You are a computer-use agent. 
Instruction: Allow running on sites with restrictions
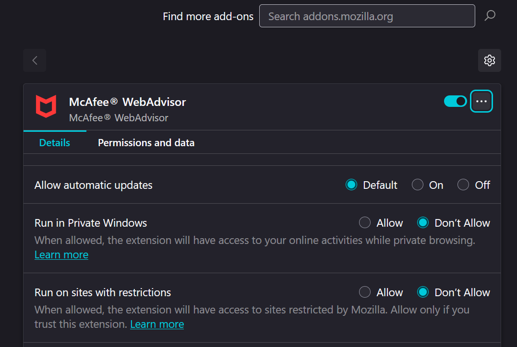tap(365, 292)
